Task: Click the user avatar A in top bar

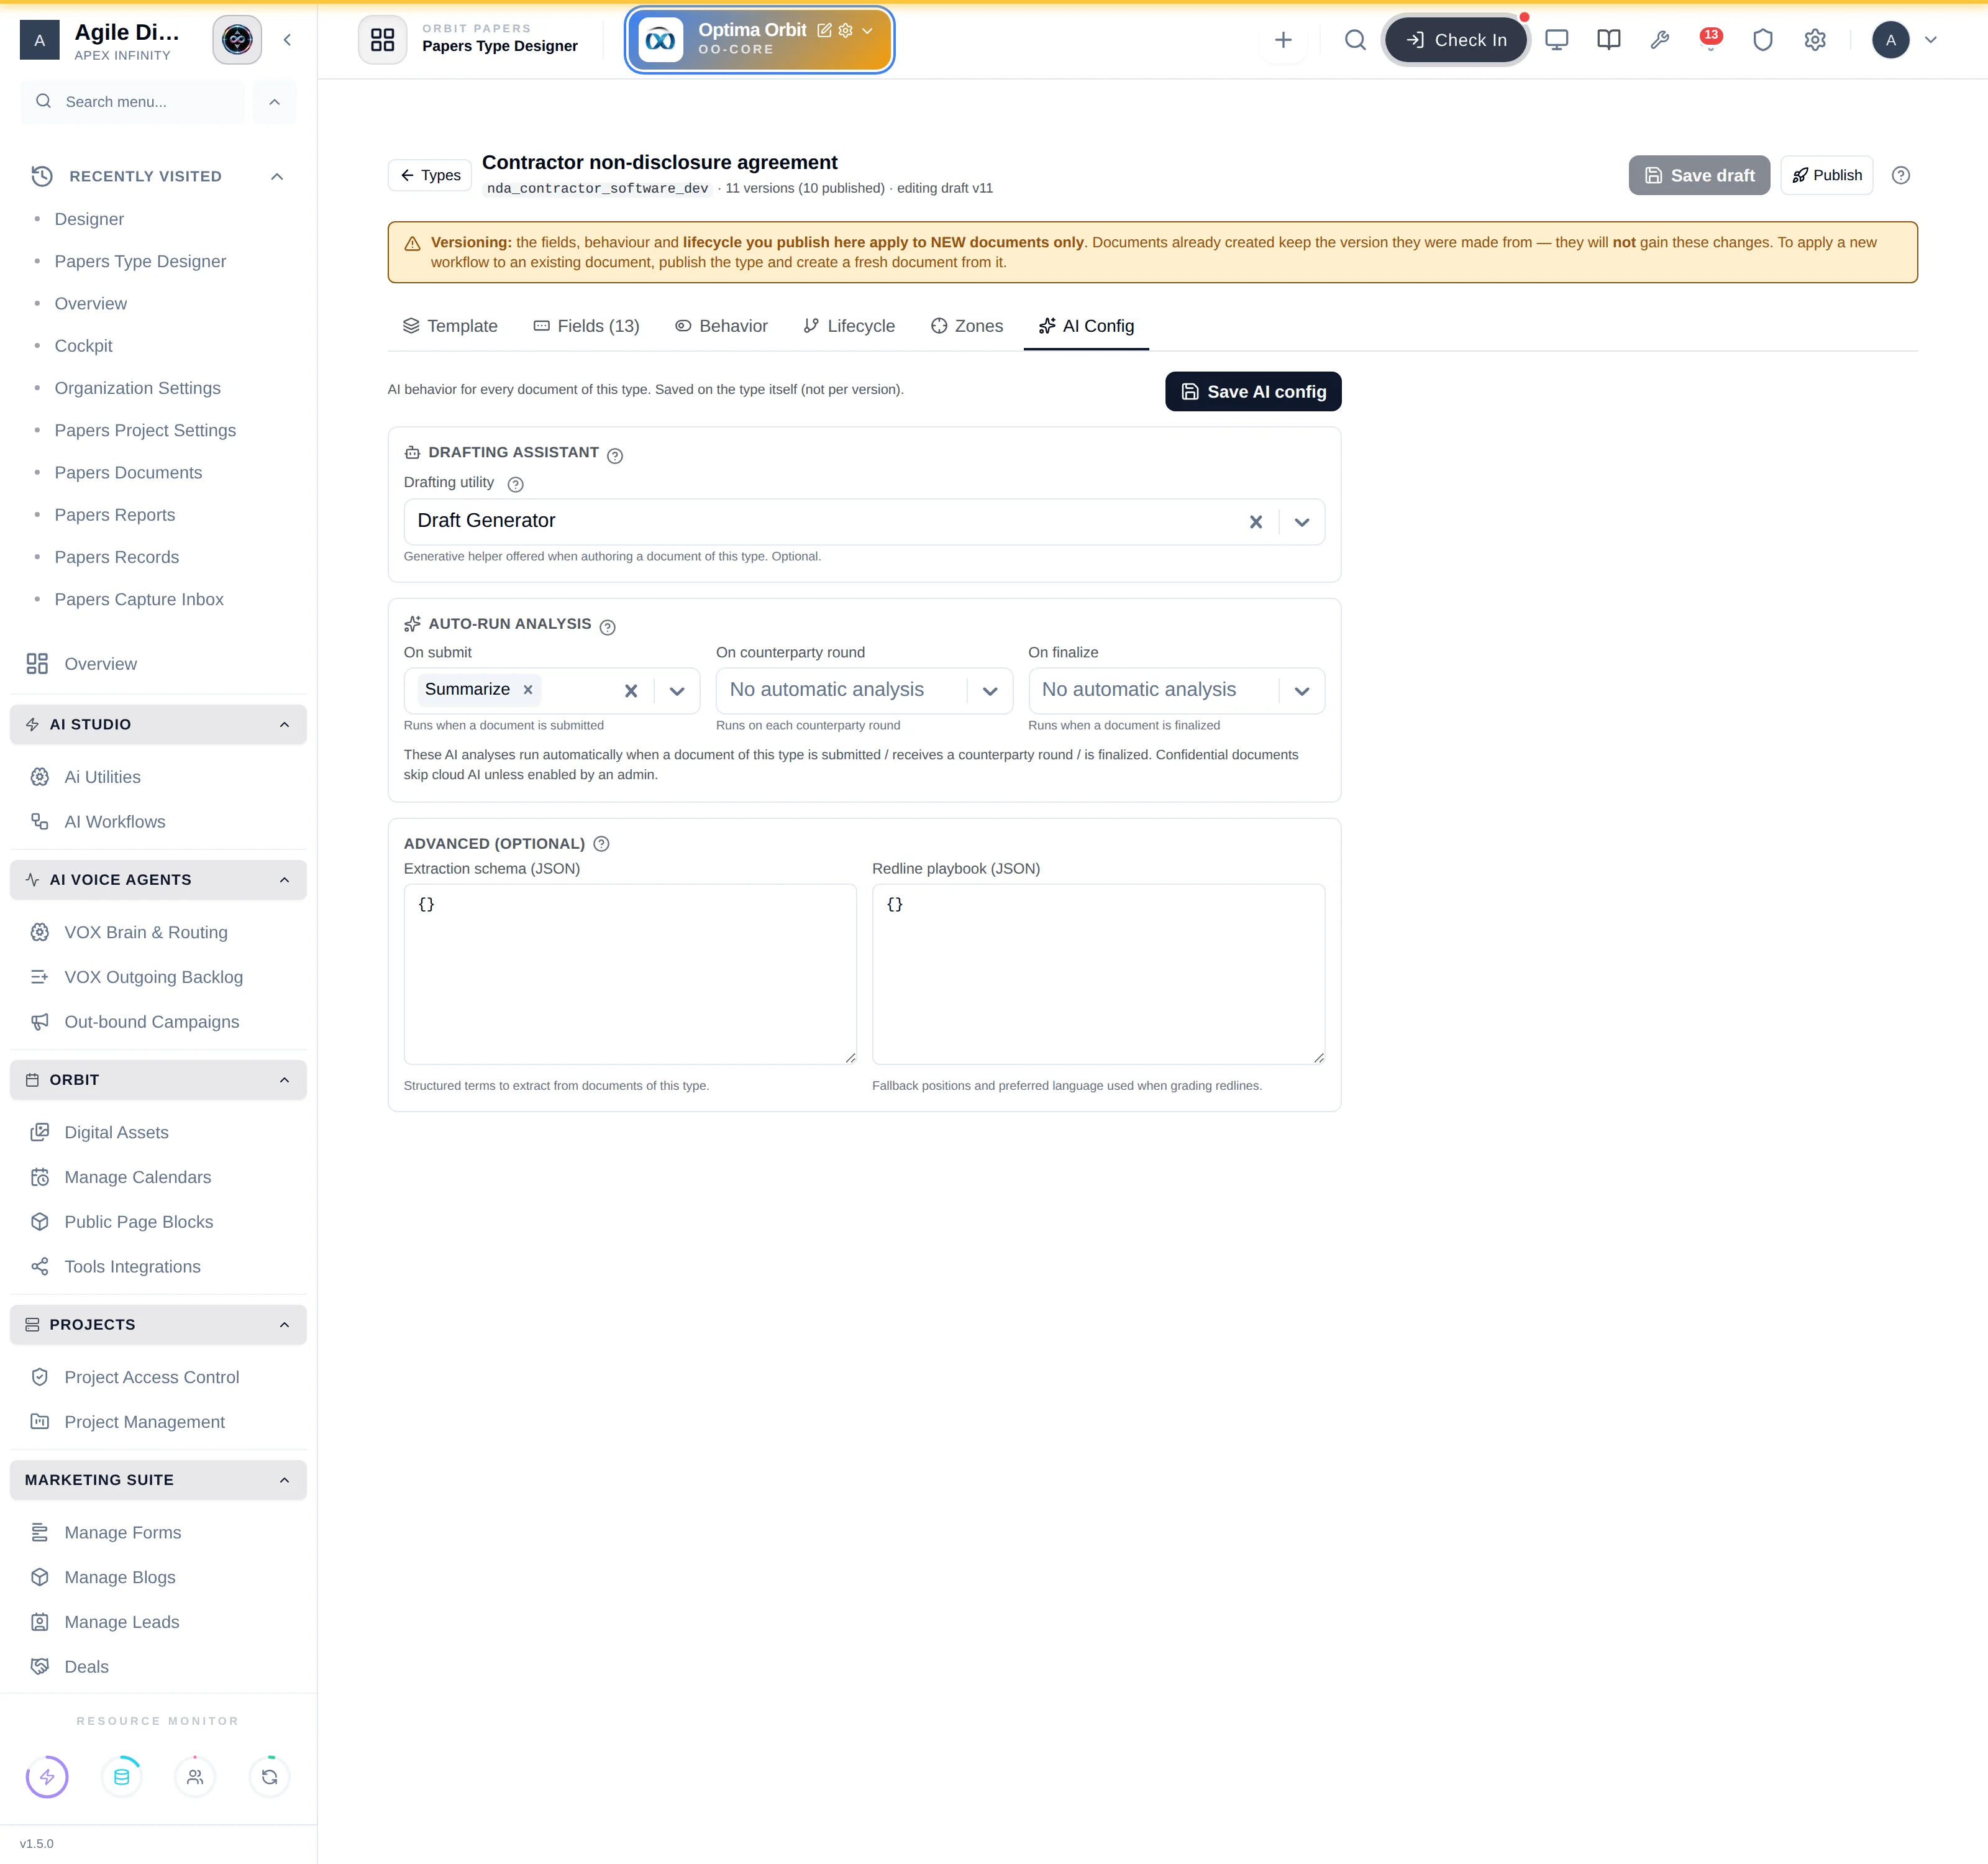Action: [x=1890, y=40]
